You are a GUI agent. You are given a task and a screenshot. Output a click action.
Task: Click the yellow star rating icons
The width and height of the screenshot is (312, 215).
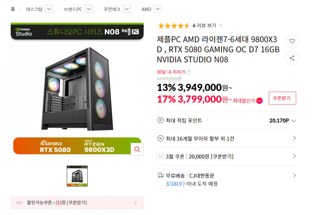click(x=173, y=25)
